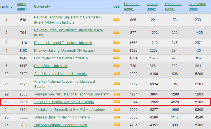The height and width of the screenshot is (129, 211).
Task: Click the University column header
Action: pyautogui.click(x=42, y=7)
